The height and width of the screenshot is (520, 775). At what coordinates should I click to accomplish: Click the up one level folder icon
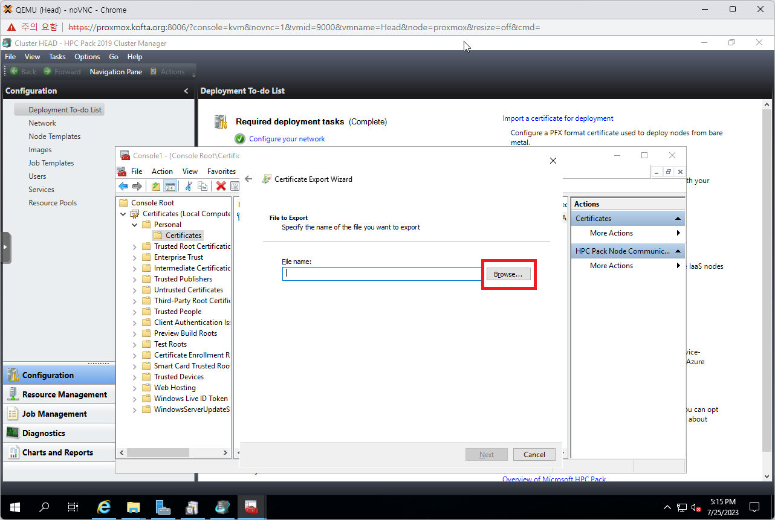pyautogui.click(x=156, y=186)
